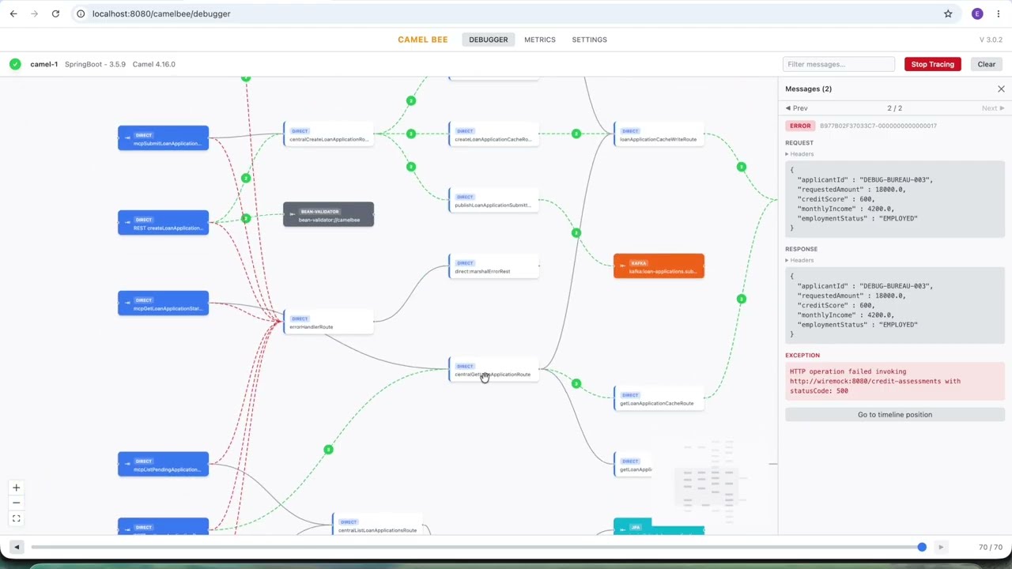This screenshot has height=569, width=1012.
Task: Zoom out on the route graph
Action: [x=16, y=503]
